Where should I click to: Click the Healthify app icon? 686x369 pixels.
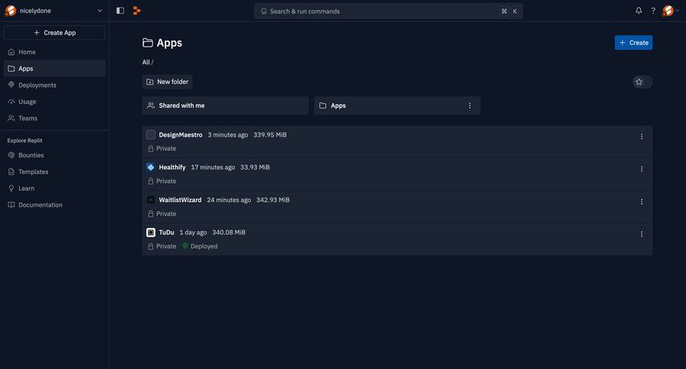coord(150,167)
